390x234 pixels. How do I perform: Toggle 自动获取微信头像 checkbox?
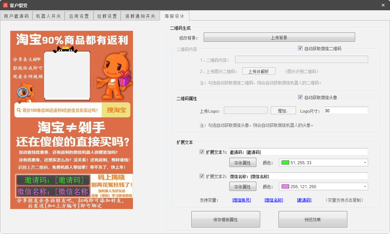click(300, 97)
